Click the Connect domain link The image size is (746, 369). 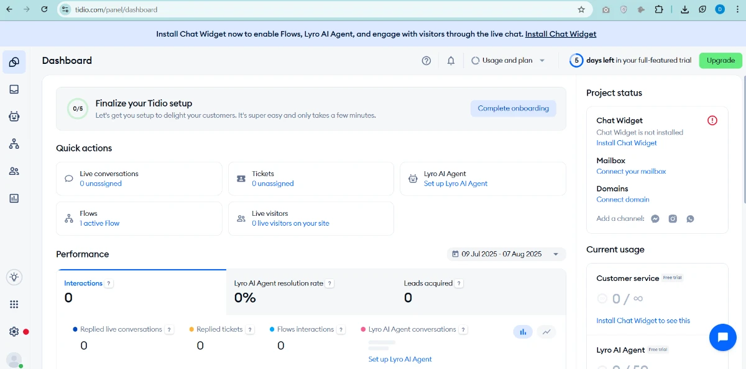[x=623, y=200]
